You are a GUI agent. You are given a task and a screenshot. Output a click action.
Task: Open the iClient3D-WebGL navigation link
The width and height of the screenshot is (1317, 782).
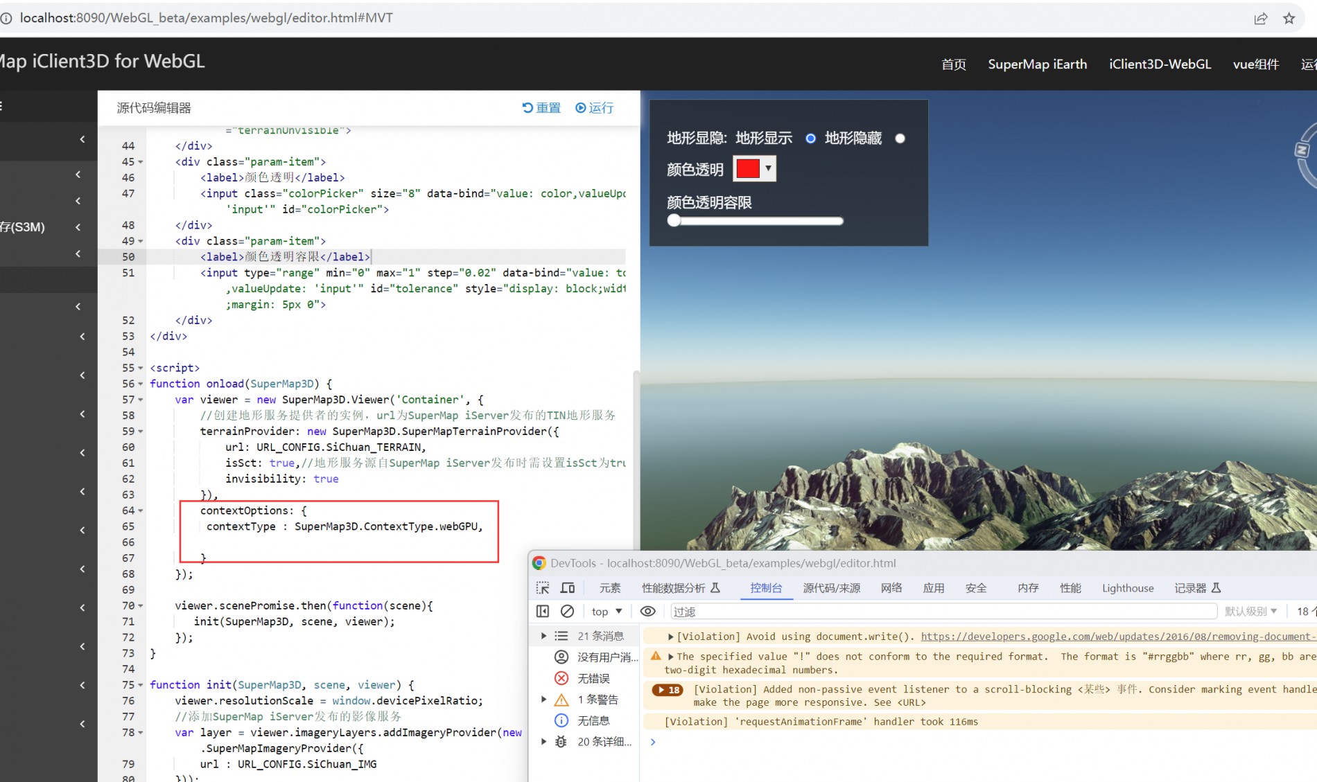click(x=1160, y=64)
